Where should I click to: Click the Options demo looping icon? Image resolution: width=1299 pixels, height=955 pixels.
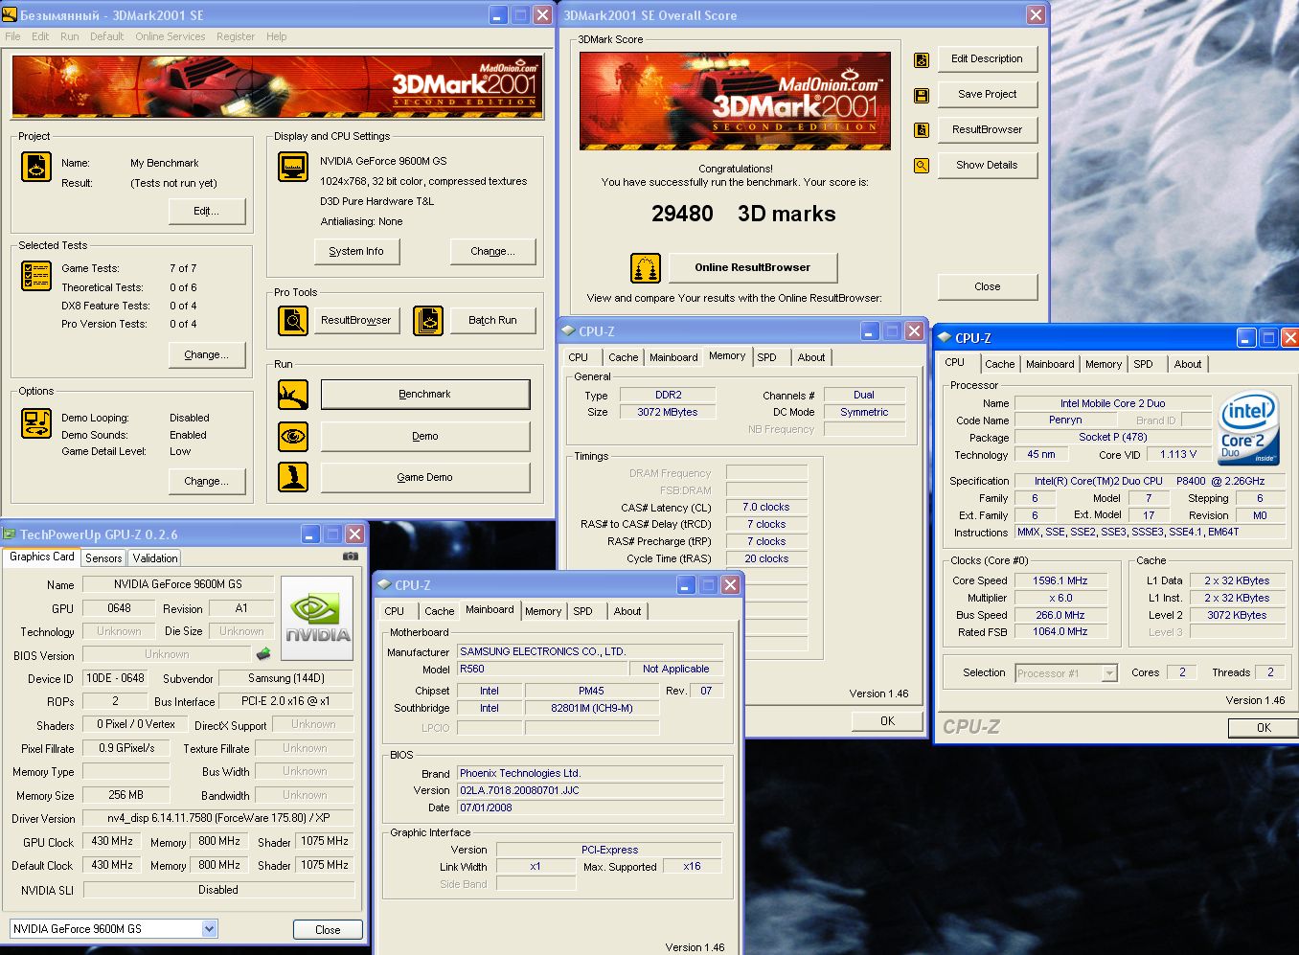pyautogui.click(x=36, y=423)
